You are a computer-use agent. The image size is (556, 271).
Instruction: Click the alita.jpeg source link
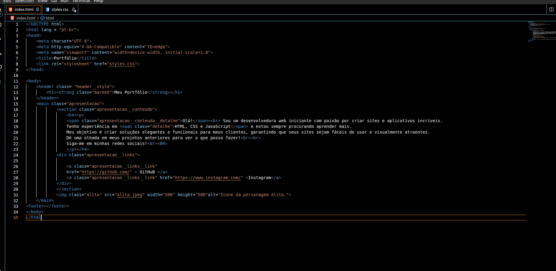tap(129, 195)
